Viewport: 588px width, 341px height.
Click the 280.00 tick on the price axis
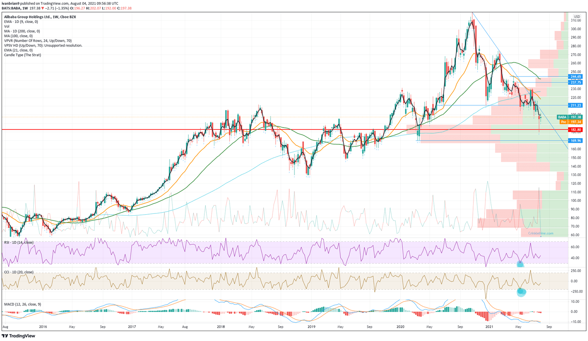point(576,46)
